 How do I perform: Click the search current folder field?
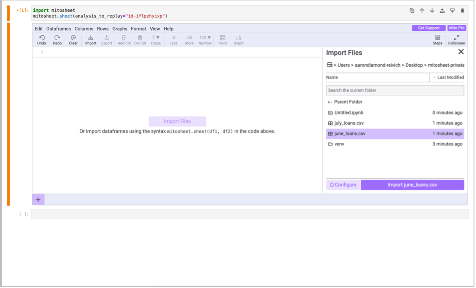point(395,90)
